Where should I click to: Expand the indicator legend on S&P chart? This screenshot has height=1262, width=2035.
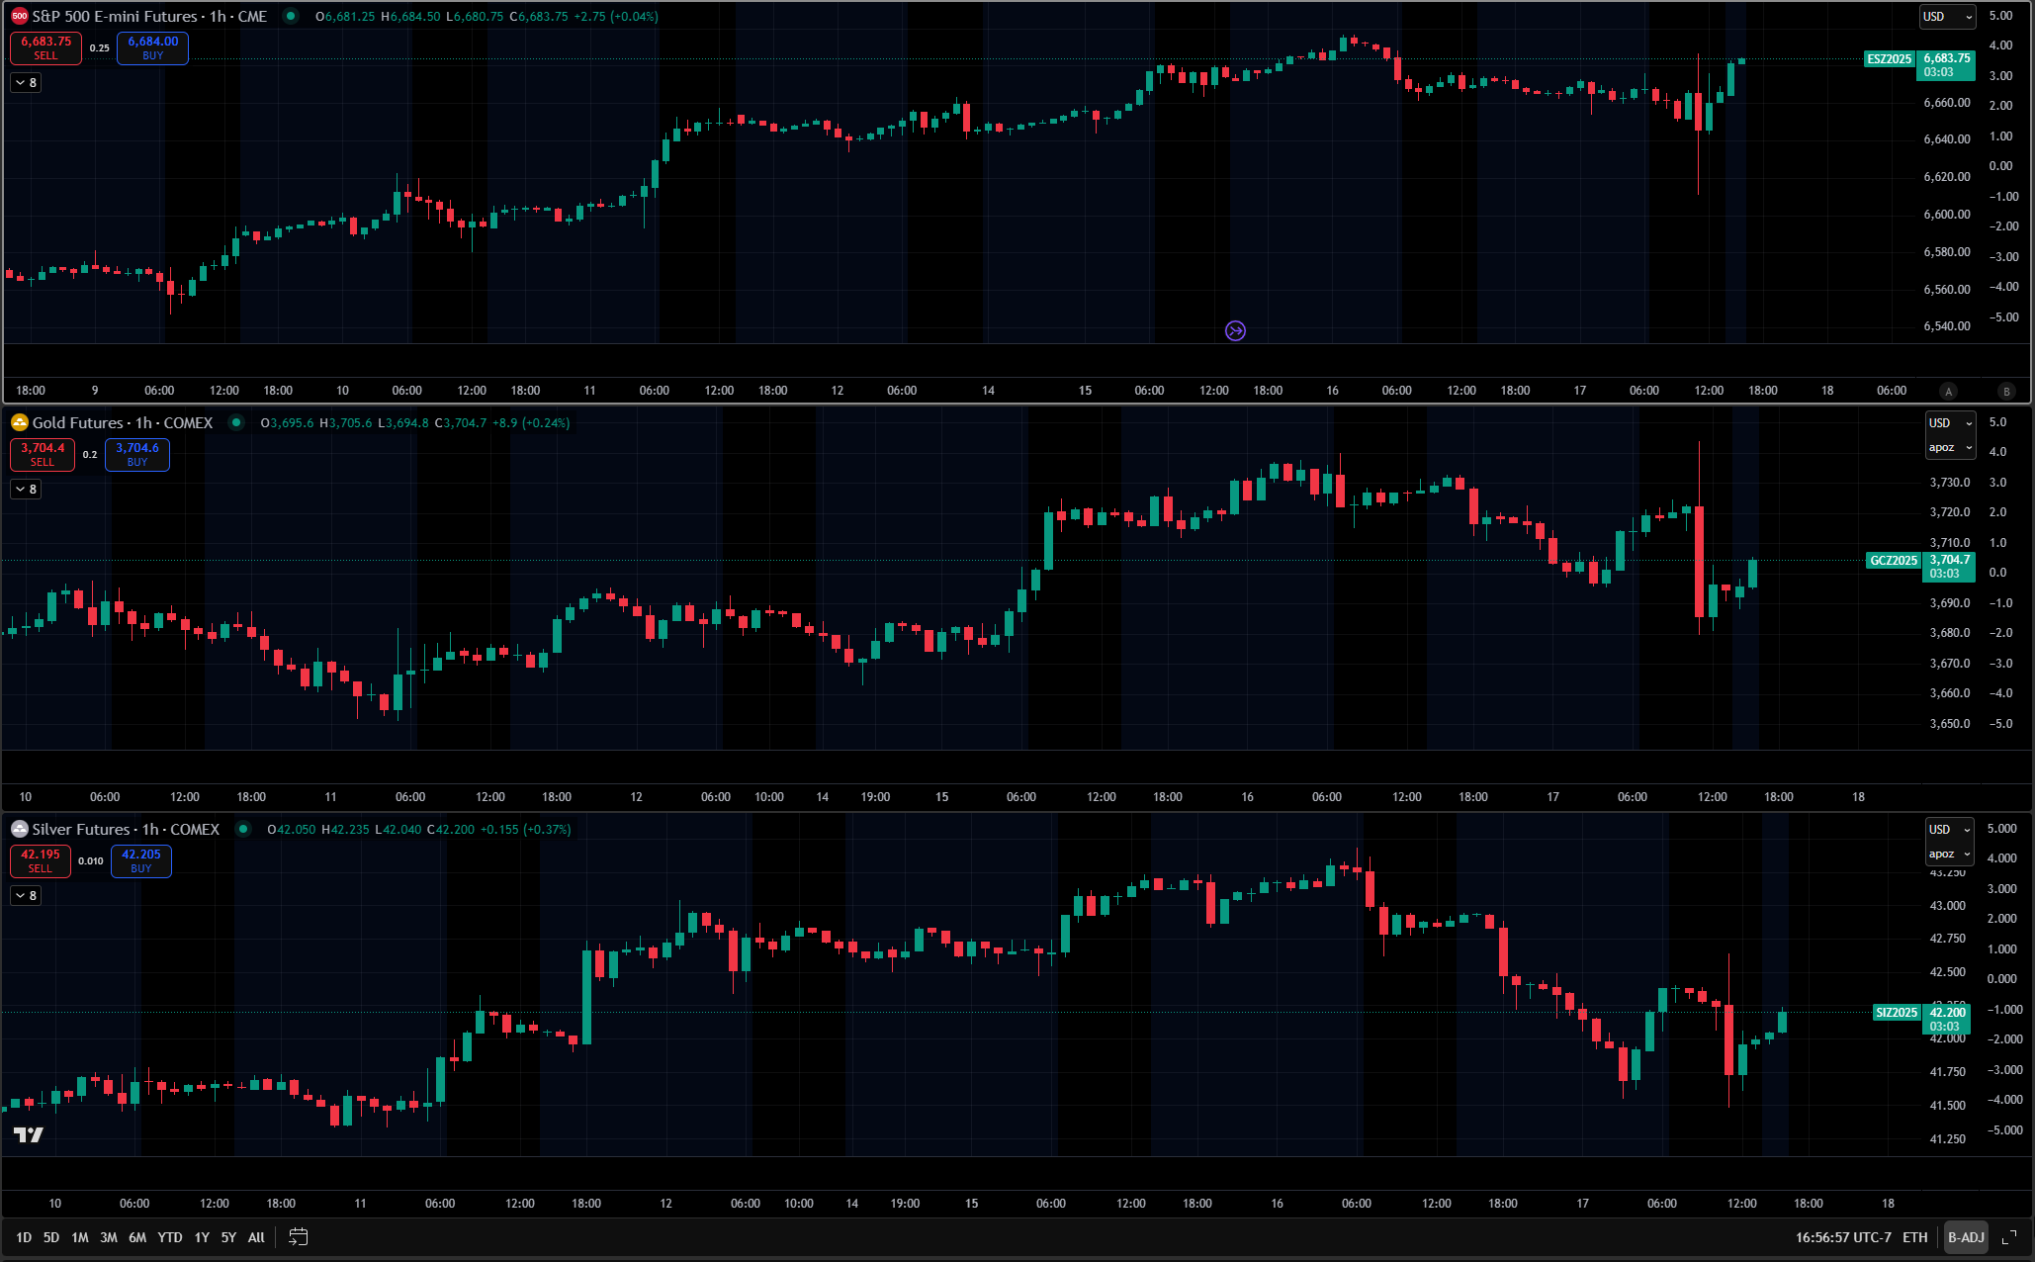pyautogui.click(x=26, y=83)
